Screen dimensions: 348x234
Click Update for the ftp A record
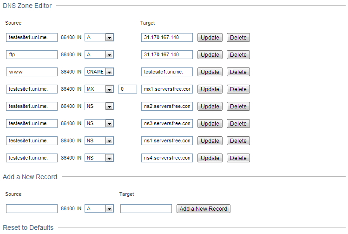click(210, 55)
